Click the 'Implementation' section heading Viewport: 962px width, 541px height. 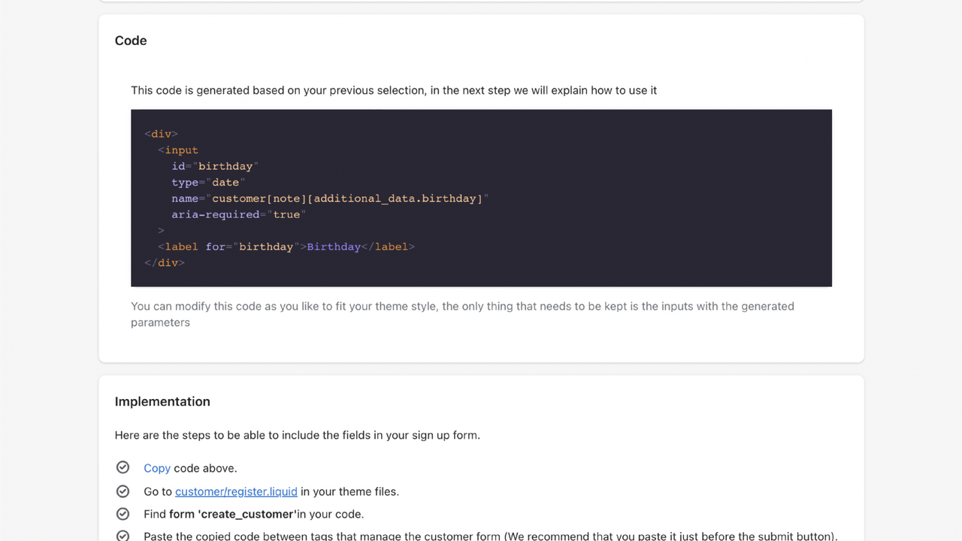coord(162,401)
